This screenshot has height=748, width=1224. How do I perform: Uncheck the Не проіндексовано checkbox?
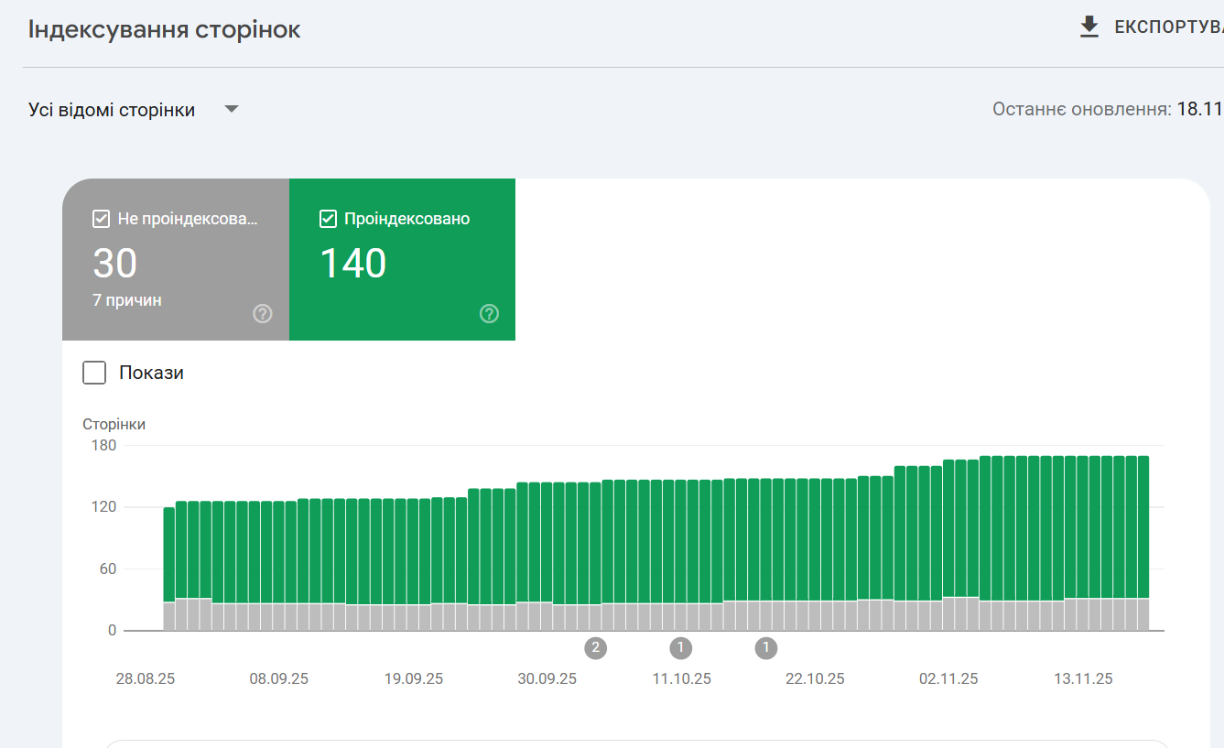coord(102,219)
